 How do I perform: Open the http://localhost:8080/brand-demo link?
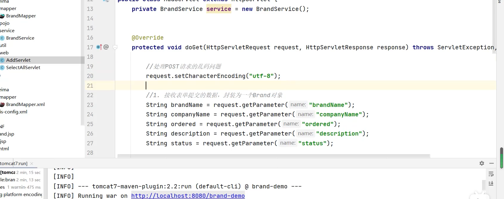click(x=188, y=196)
